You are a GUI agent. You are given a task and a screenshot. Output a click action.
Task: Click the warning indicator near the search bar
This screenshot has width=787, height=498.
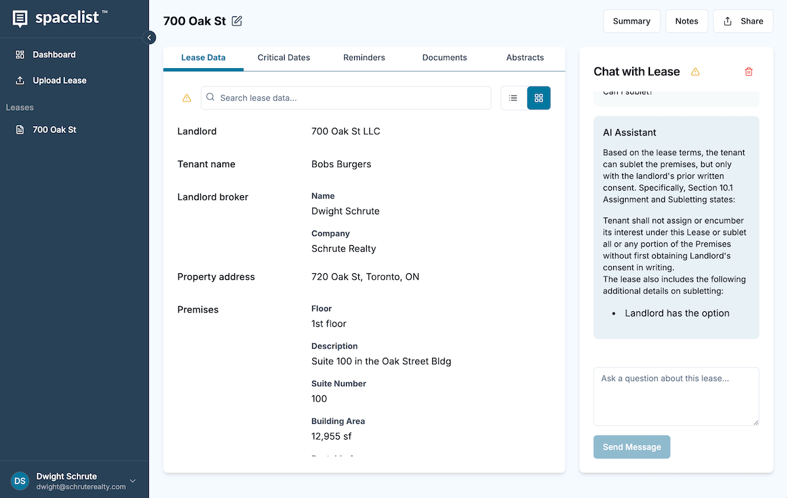186,97
